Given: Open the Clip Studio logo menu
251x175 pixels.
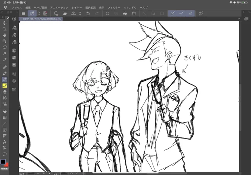Looking at the screenshot, I should tap(6, 7).
